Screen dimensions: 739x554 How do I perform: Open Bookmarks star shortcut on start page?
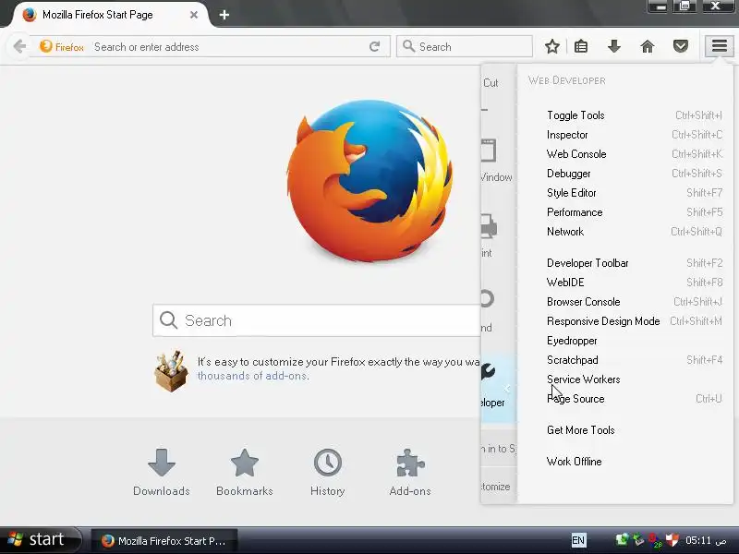pos(244,473)
